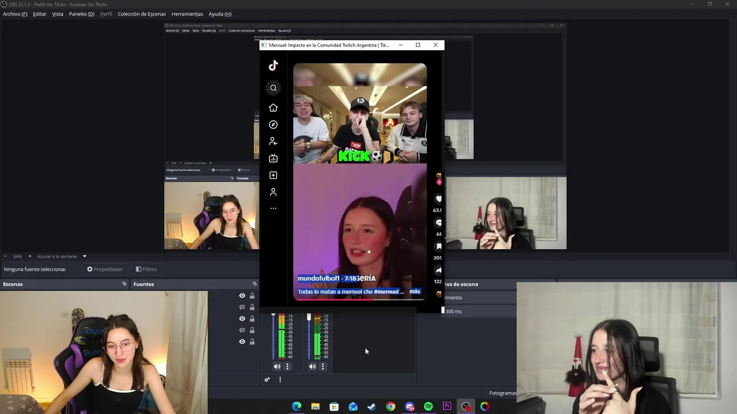Pop out the Escenas dock
Image resolution: width=737 pixels, height=414 pixels.
pos(124,284)
